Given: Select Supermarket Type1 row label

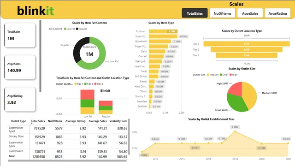Looking at the screenshot, I should (x=16, y=130).
